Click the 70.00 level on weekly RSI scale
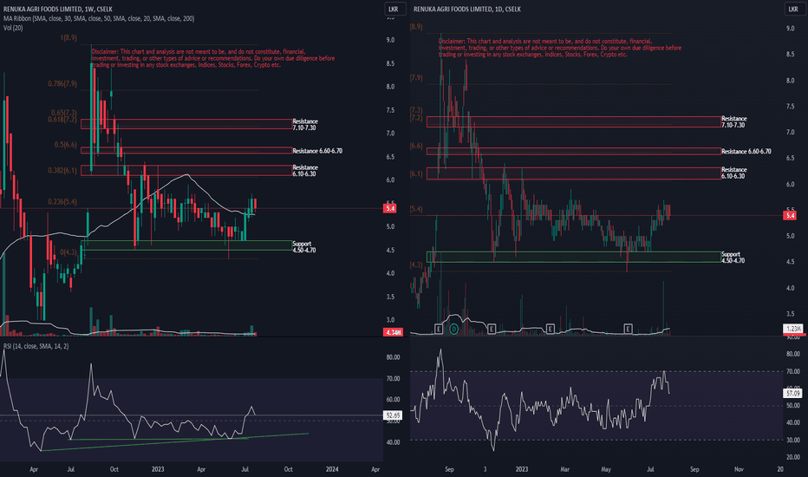This screenshot has height=477, width=808. coord(394,378)
